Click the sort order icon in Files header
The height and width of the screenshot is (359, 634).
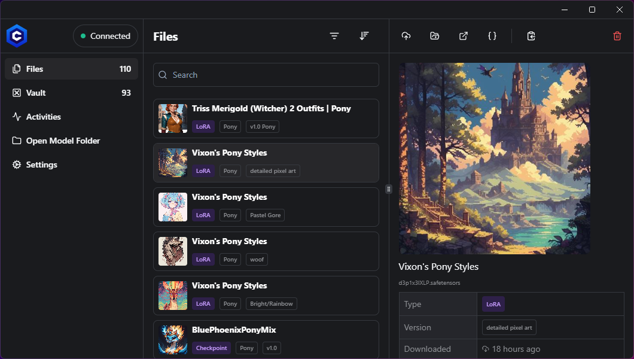click(x=364, y=36)
